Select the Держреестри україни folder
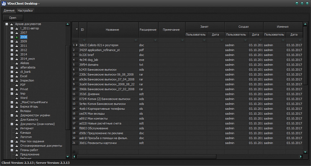311x166 pixels. click(35, 115)
